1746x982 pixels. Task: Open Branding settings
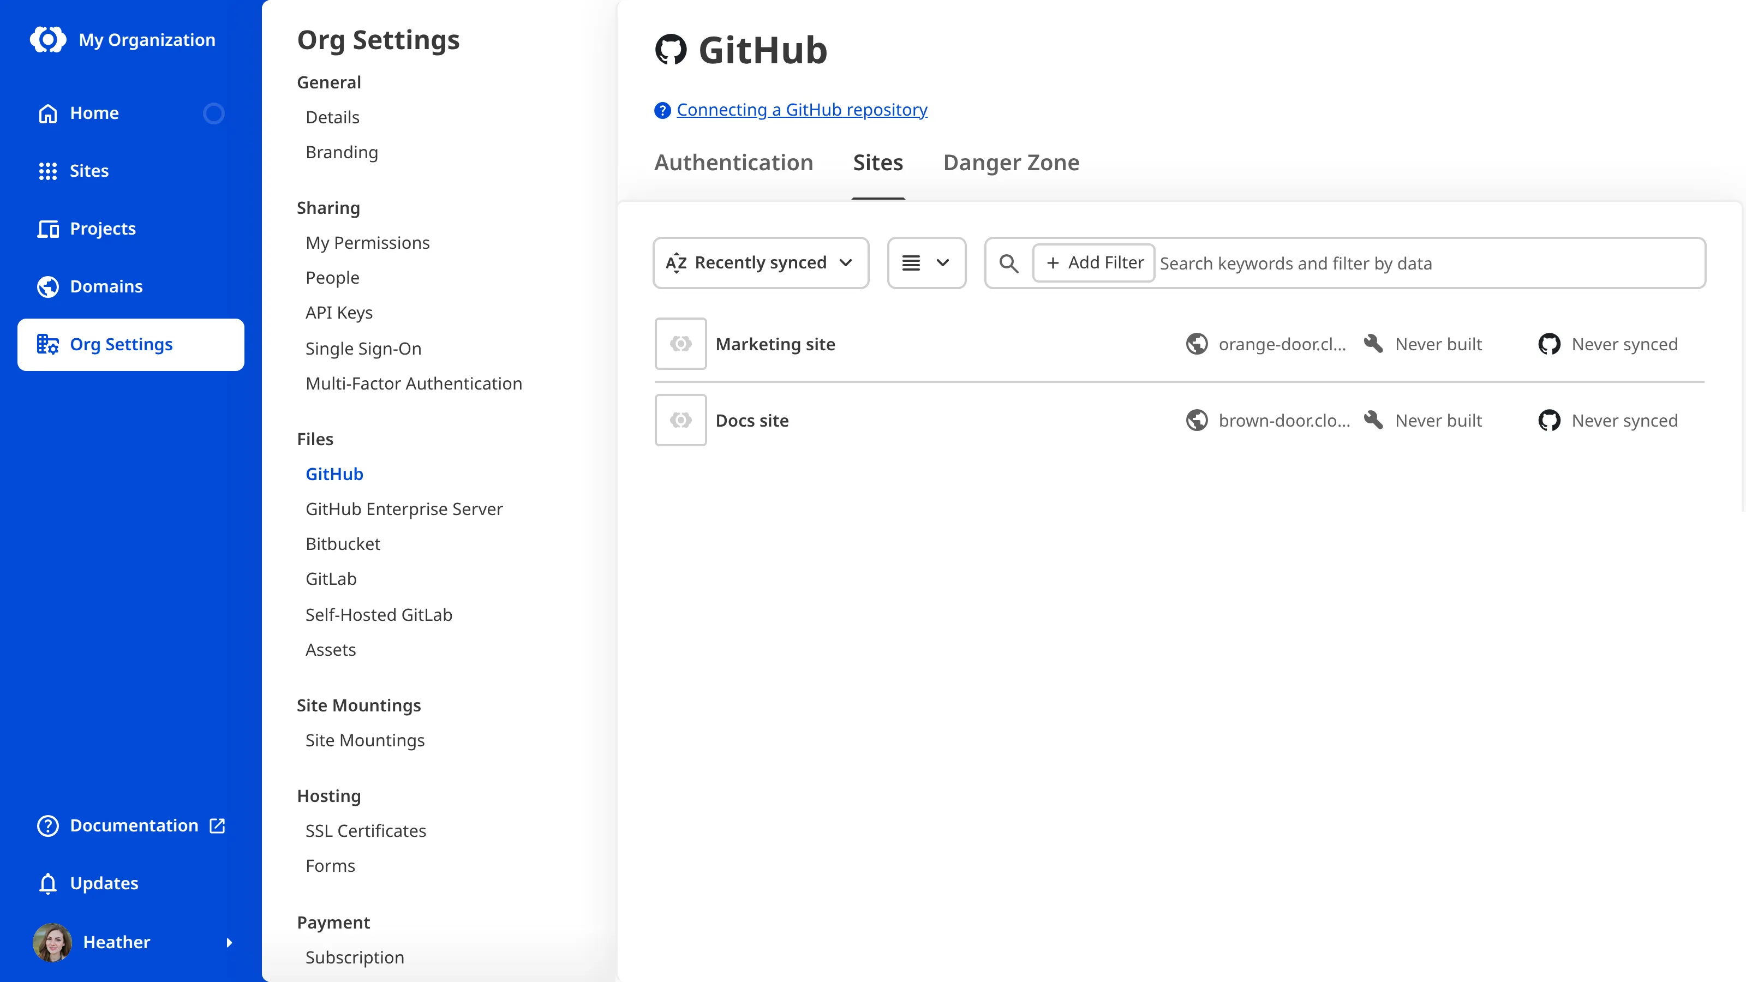[x=342, y=153]
